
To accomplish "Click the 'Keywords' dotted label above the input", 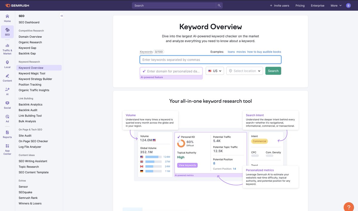I will pos(146,52).
